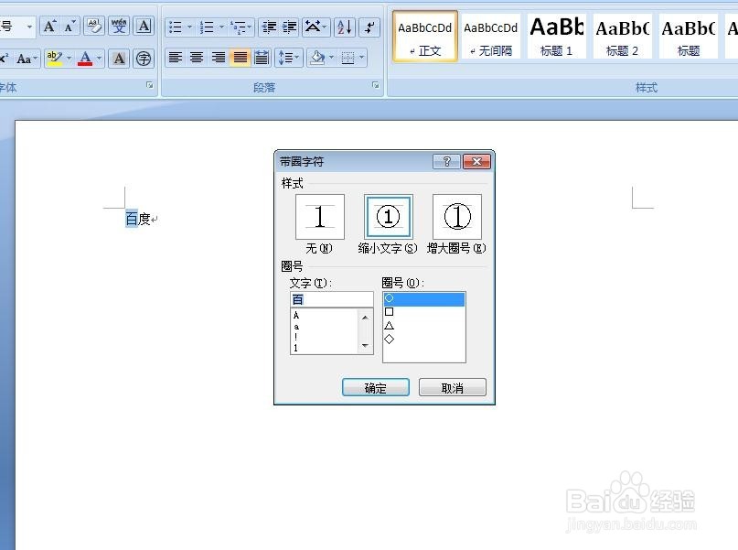Click the Superscript x² icon
738x550 pixels.
5,59
